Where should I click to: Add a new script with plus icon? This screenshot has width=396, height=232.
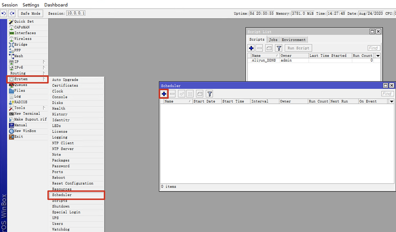[251, 48]
